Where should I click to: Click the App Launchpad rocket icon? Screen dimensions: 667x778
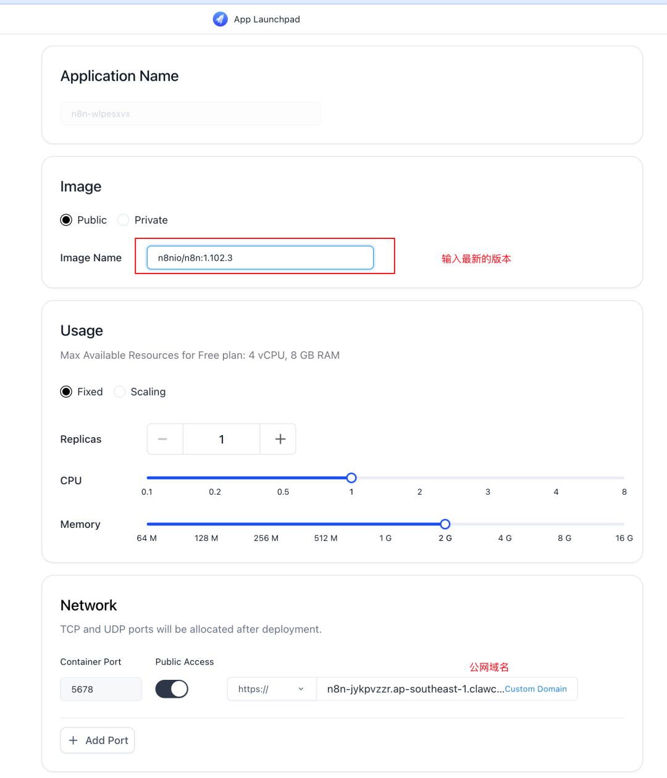coord(220,19)
